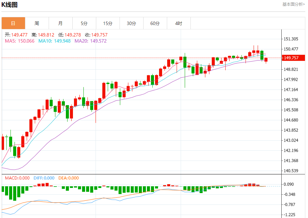The image size is (308, 218).
Task: Click the 151.305 price axis label
Action: click(x=291, y=39)
